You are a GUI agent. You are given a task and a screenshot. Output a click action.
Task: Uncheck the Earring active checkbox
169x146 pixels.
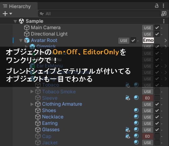pos(157,123)
